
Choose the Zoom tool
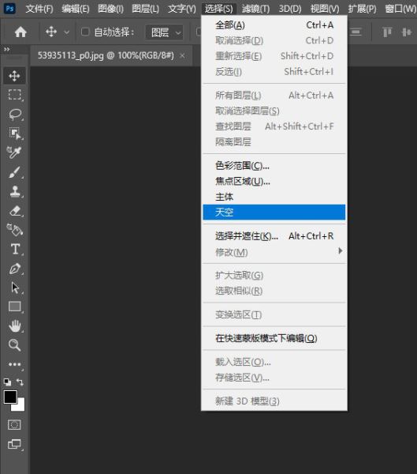(14, 345)
